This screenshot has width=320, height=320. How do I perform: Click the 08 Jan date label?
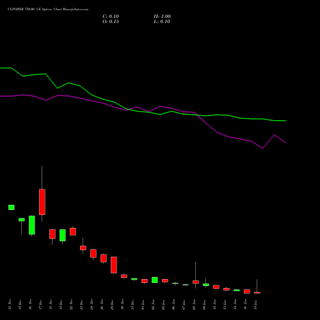[x=194, y=305]
